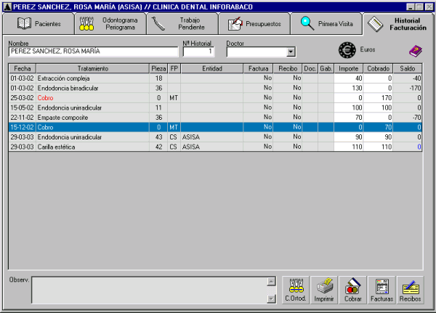Viewport: 436px width, 313px height.
Task: Click the Euro currency icon
Action: coord(347,50)
